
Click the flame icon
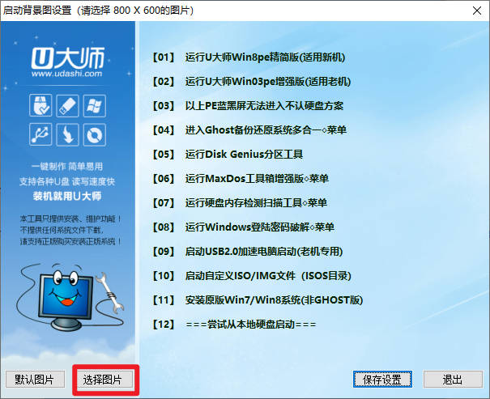click(67, 134)
